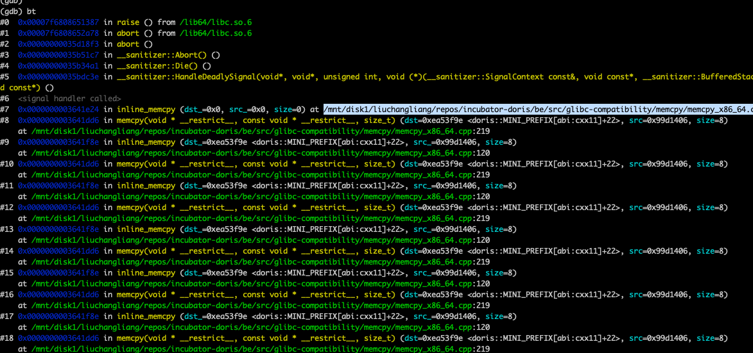Click address 0x00000000035bdc3e in frame #5
This screenshot has width=753, height=353.
(x=58, y=77)
